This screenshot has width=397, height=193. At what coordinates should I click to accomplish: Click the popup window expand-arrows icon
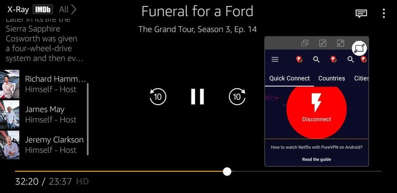(340, 43)
